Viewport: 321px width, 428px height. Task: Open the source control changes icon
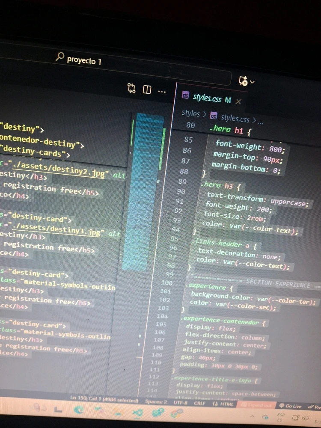131,88
